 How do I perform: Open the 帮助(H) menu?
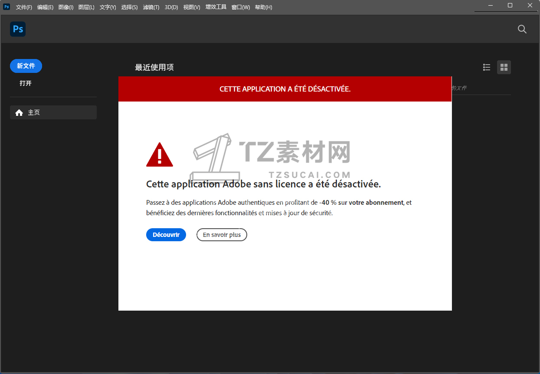pyautogui.click(x=263, y=7)
